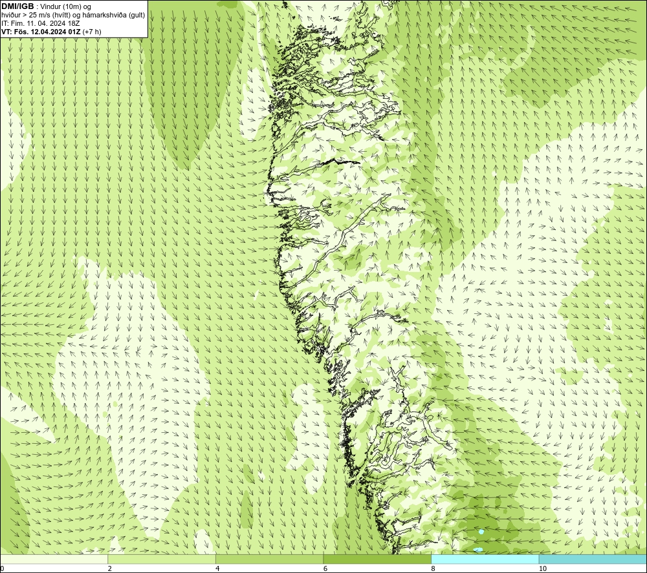Click the 'Vindur (10m) og' legend text
The width and height of the screenshot is (647, 573).
click(x=67, y=7)
